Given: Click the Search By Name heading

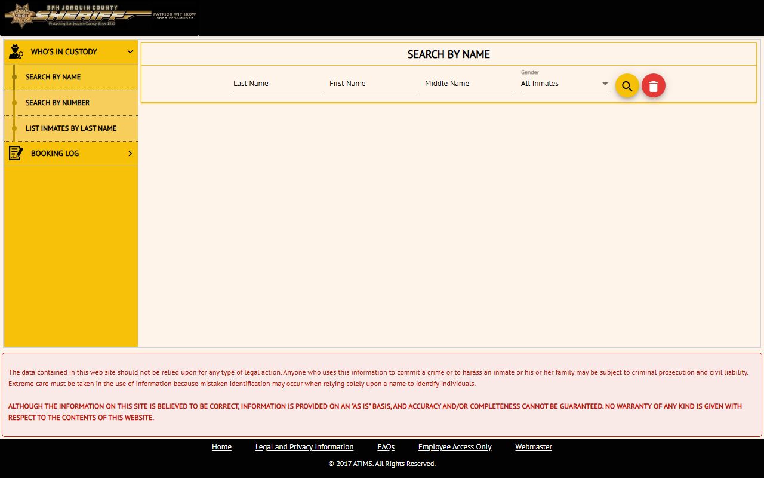Looking at the screenshot, I should point(449,54).
